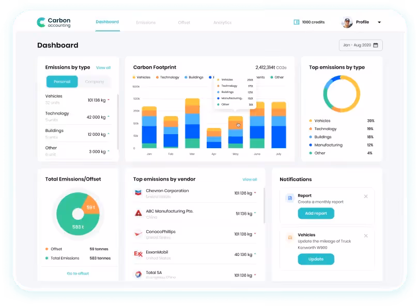Dismiss the Report notification
This screenshot has width=419, height=306.
[366, 197]
